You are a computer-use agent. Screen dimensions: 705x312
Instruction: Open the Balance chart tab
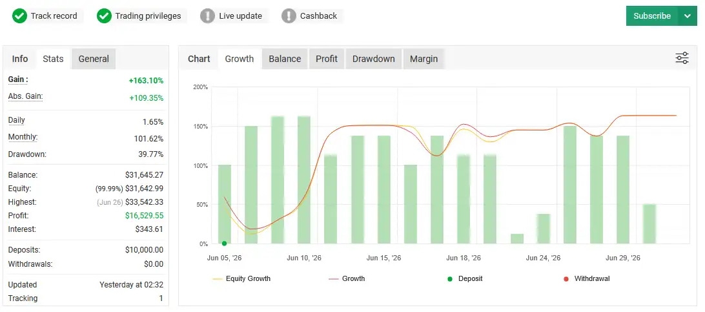click(285, 59)
